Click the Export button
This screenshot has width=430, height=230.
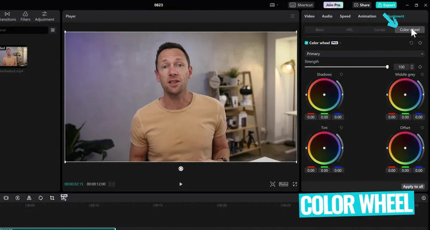[386, 5]
